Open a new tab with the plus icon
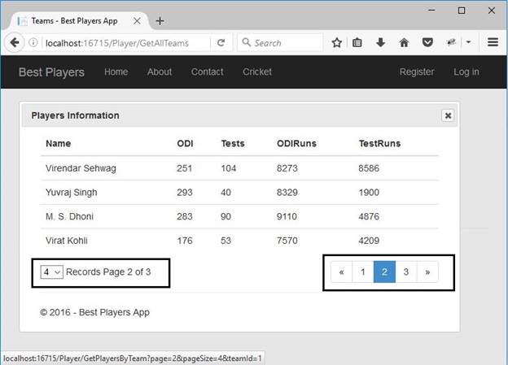 (160, 20)
